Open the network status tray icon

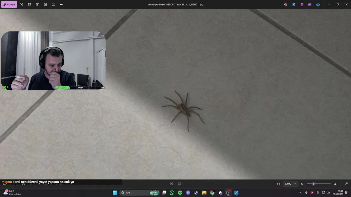coord(324,193)
